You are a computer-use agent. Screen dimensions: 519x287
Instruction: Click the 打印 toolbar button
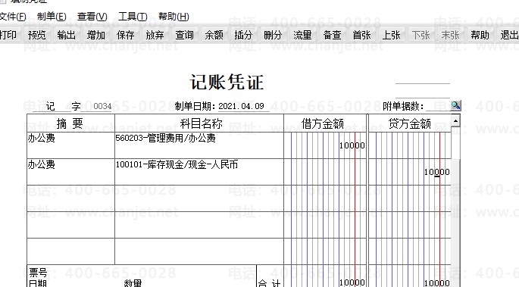point(8,35)
